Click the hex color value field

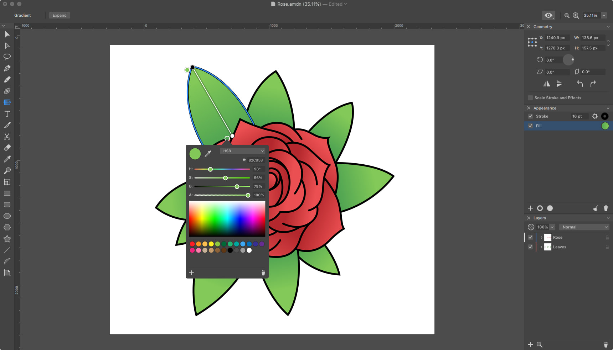click(x=256, y=160)
